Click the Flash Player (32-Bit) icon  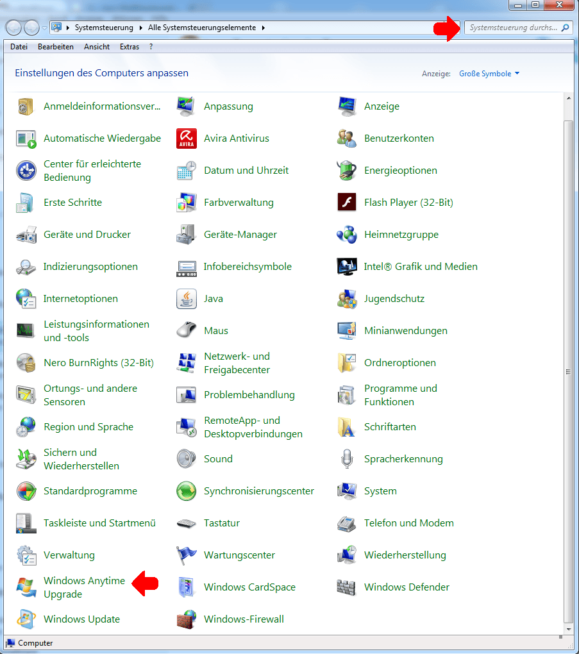(346, 203)
